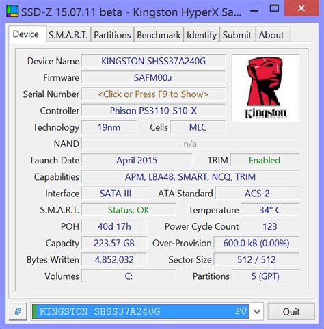
Task: Click the SSD-Z app icon in title bar
Action: tap(12, 12)
